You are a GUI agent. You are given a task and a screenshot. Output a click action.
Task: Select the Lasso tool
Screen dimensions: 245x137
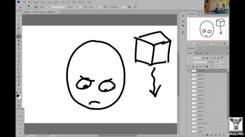(x=19, y=24)
